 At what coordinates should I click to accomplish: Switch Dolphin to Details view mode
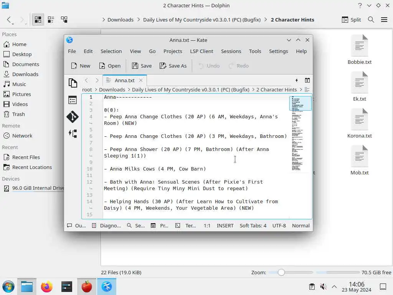coord(64,20)
